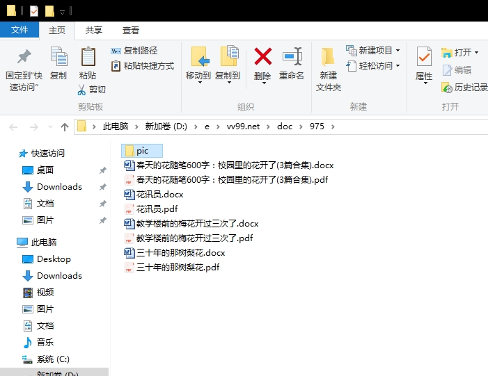Image resolution: width=488 pixels, height=376 pixels.
Task: Pin folder to Quick access
Action: pyautogui.click(x=24, y=70)
